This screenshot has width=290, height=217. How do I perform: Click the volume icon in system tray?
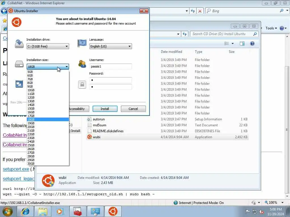coord(261,212)
